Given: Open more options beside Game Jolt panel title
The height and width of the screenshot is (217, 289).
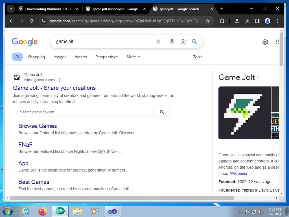Looking at the screenshot, I should point(258,78).
